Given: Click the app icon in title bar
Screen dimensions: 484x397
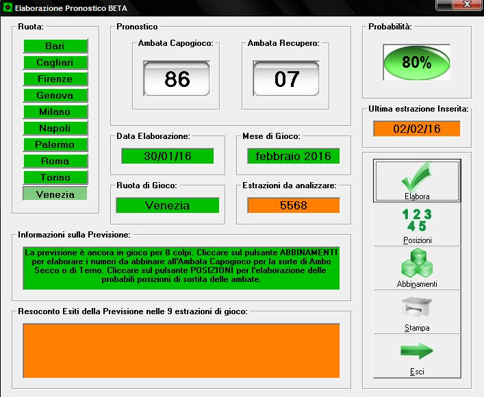Looking at the screenshot, I should (x=8, y=7).
